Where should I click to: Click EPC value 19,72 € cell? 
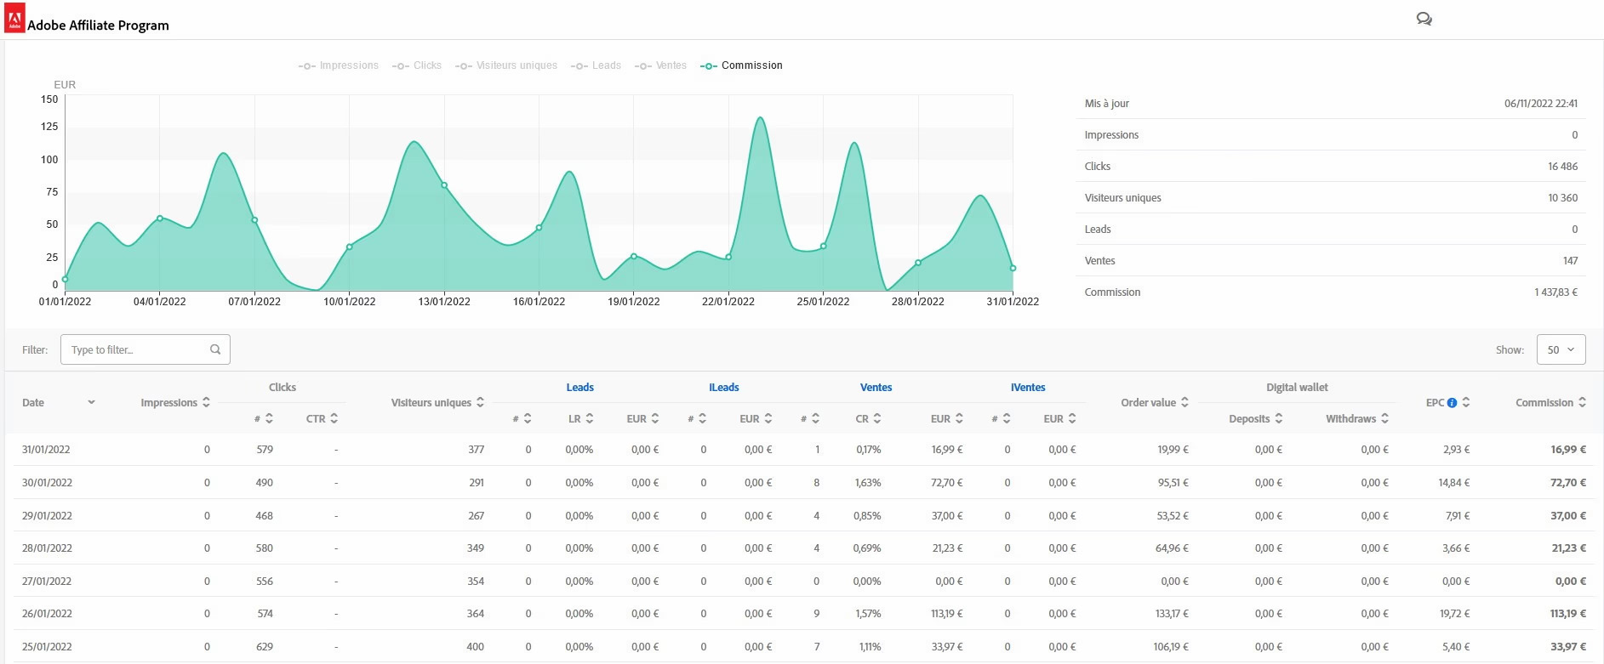pyautogui.click(x=1454, y=614)
